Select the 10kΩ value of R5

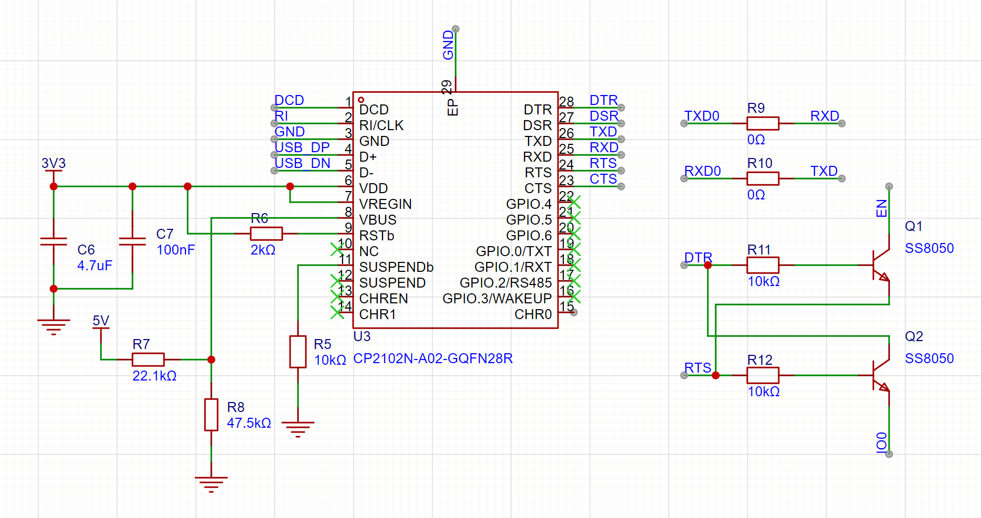330,360
